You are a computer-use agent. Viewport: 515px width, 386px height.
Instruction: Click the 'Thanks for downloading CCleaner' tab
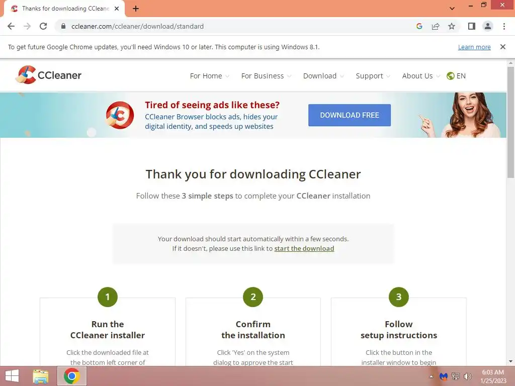(64, 9)
